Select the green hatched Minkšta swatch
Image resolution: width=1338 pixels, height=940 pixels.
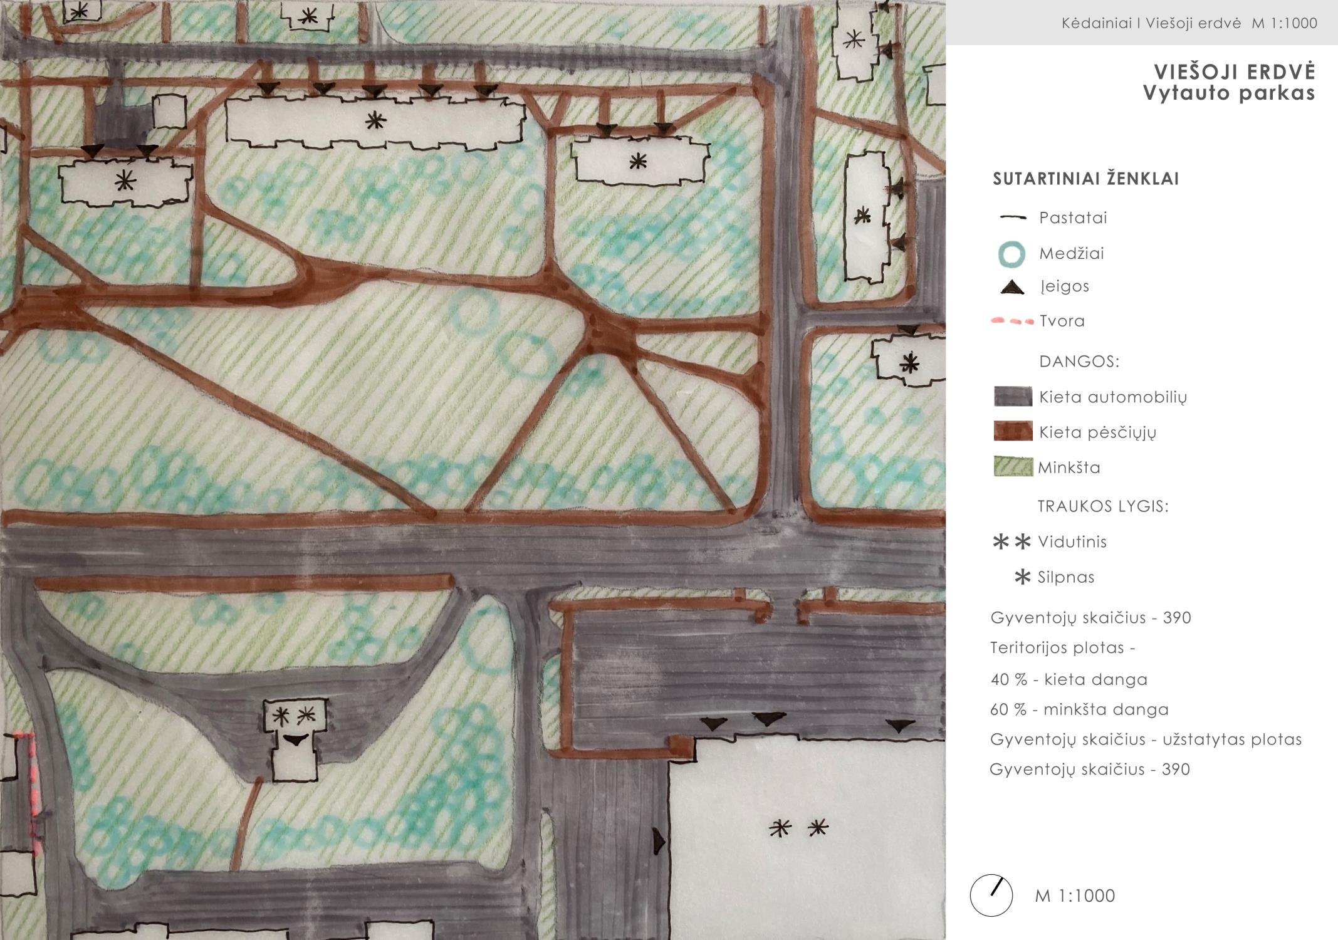[1013, 467]
